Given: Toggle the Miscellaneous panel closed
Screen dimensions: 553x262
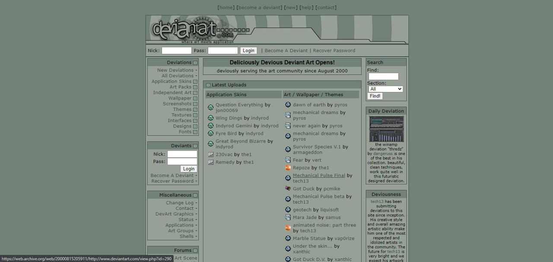Looking at the screenshot, I should 196,195.
